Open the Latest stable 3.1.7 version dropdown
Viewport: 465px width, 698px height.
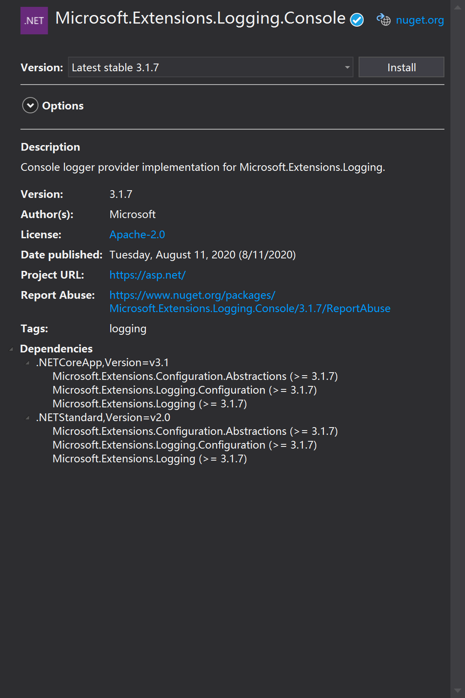click(x=210, y=67)
